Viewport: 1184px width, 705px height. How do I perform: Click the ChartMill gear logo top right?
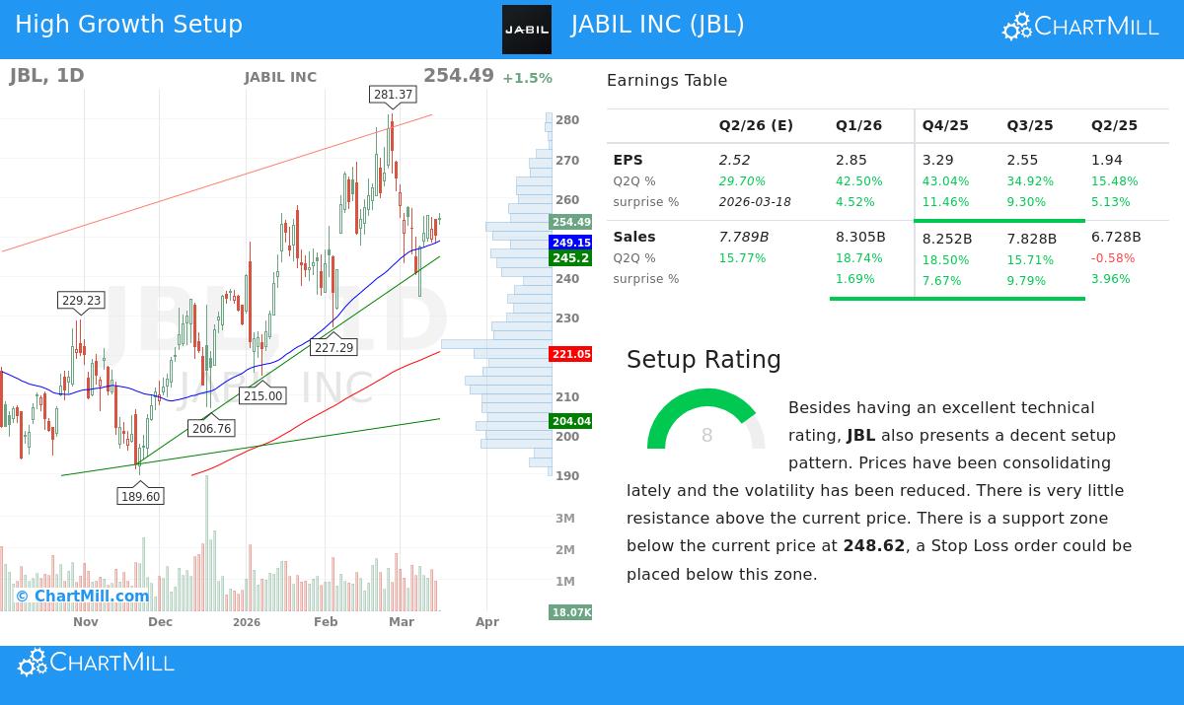1015,26
